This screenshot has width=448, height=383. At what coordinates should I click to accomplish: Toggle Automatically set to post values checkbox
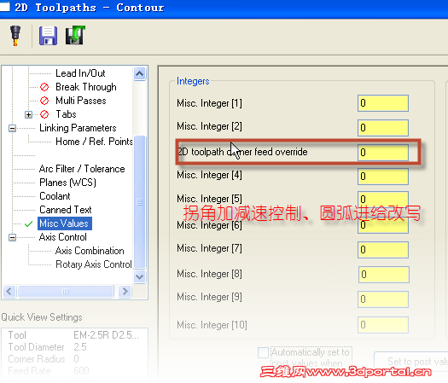[x=263, y=353]
